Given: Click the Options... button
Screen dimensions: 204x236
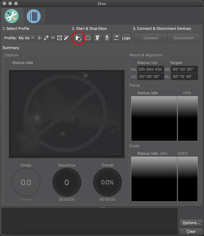Looking at the screenshot, I should click(191, 223).
